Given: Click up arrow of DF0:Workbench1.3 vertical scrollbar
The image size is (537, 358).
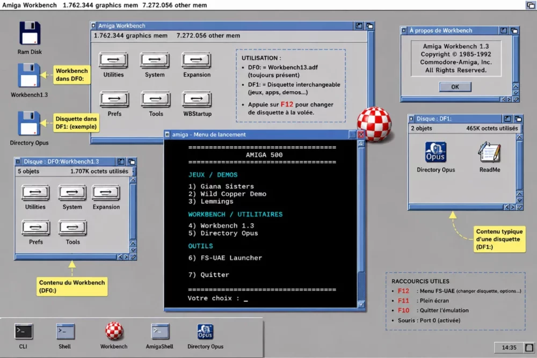Looking at the screenshot, I should pyautogui.click(x=133, y=180).
